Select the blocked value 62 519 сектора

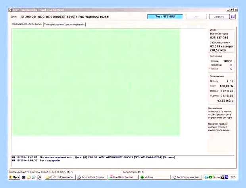pos(221,46)
